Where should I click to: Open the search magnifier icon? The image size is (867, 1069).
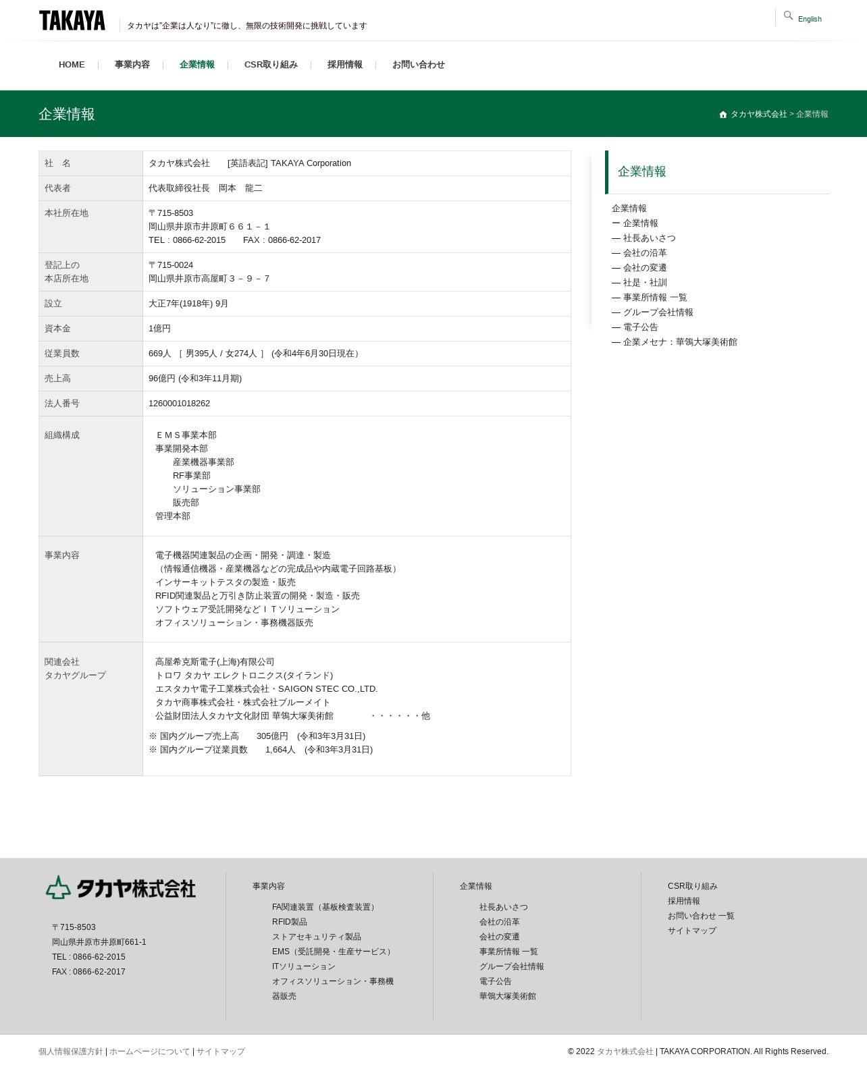[x=788, y=16]
